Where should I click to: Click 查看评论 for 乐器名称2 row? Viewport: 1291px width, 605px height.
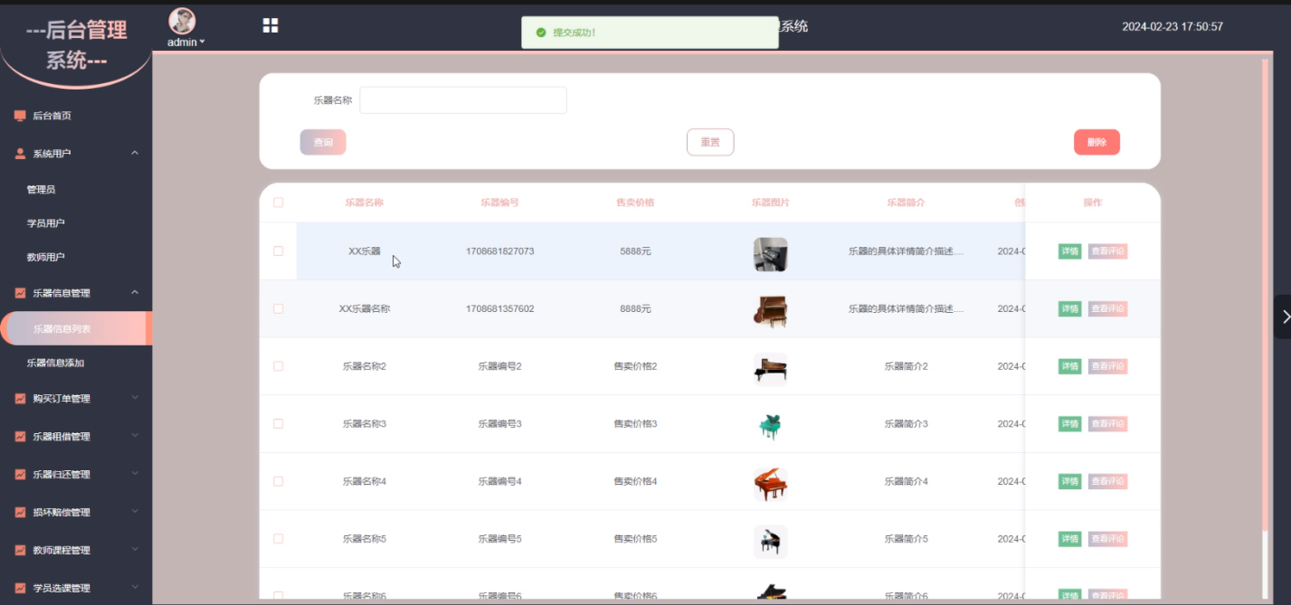1107,366
